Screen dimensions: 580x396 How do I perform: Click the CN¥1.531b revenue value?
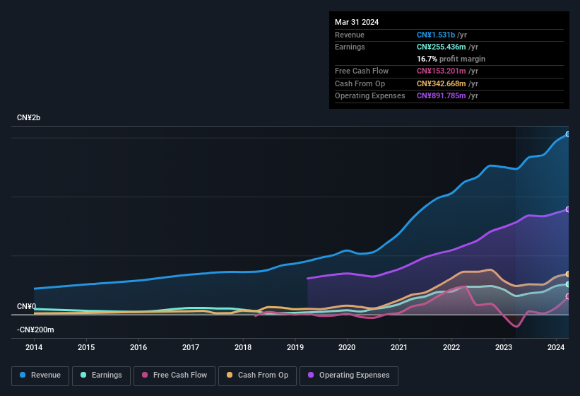click(x=435, y=35)
